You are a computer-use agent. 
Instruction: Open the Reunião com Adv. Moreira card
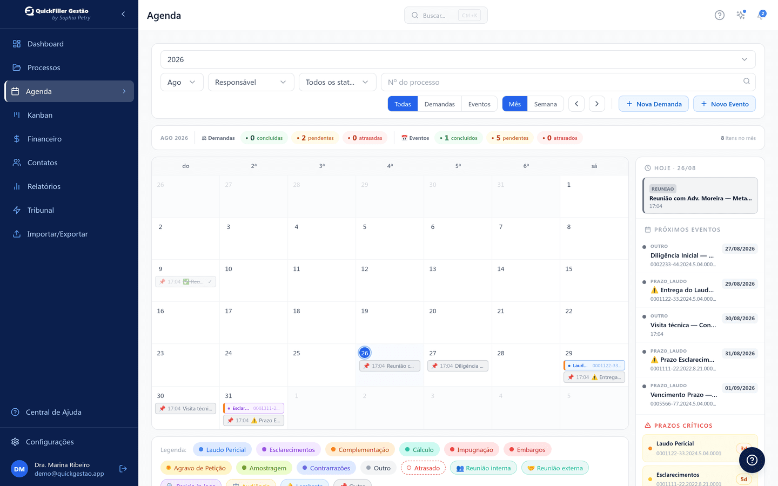(700, 195)
